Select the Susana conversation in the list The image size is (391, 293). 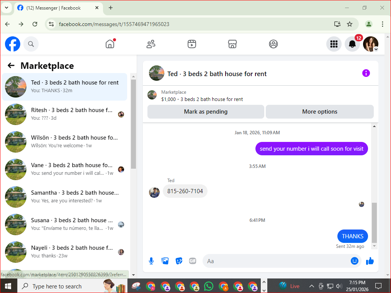(65, 225)
